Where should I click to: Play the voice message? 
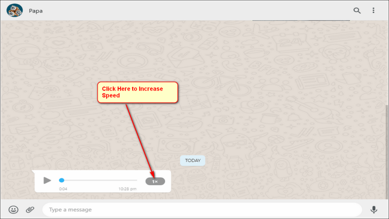47,180
